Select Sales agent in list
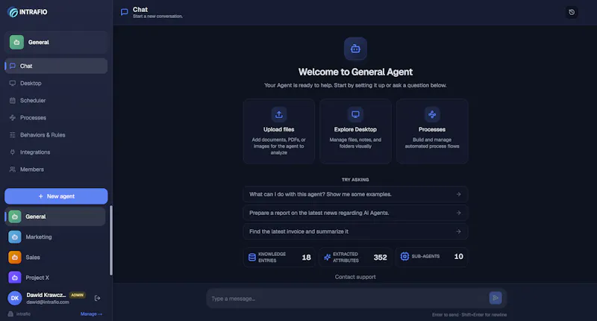The width and height of the screenshot is (597, 321). coord(55,258)
